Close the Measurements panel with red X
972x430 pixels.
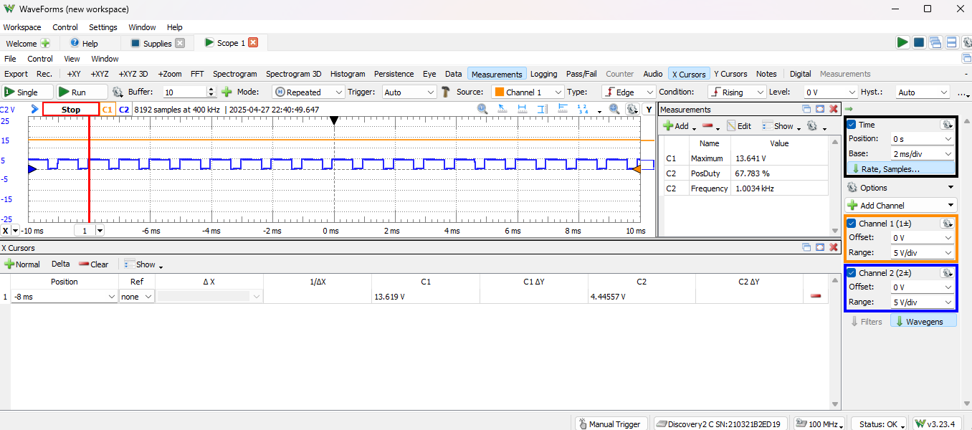[x=834, y=110]
